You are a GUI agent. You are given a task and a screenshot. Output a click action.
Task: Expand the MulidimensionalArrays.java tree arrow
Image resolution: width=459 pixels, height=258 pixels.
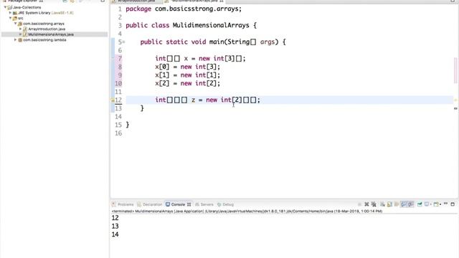coord(21,34)
